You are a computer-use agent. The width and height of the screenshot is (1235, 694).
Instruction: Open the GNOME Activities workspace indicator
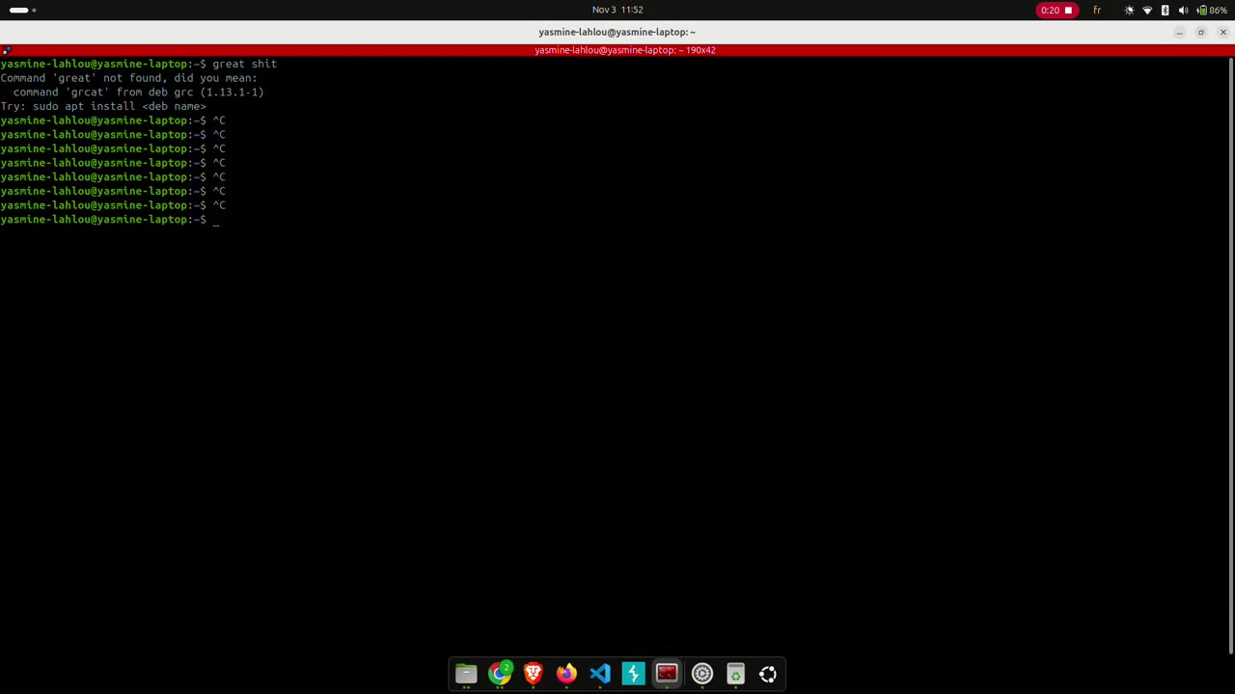pos(23,10)
